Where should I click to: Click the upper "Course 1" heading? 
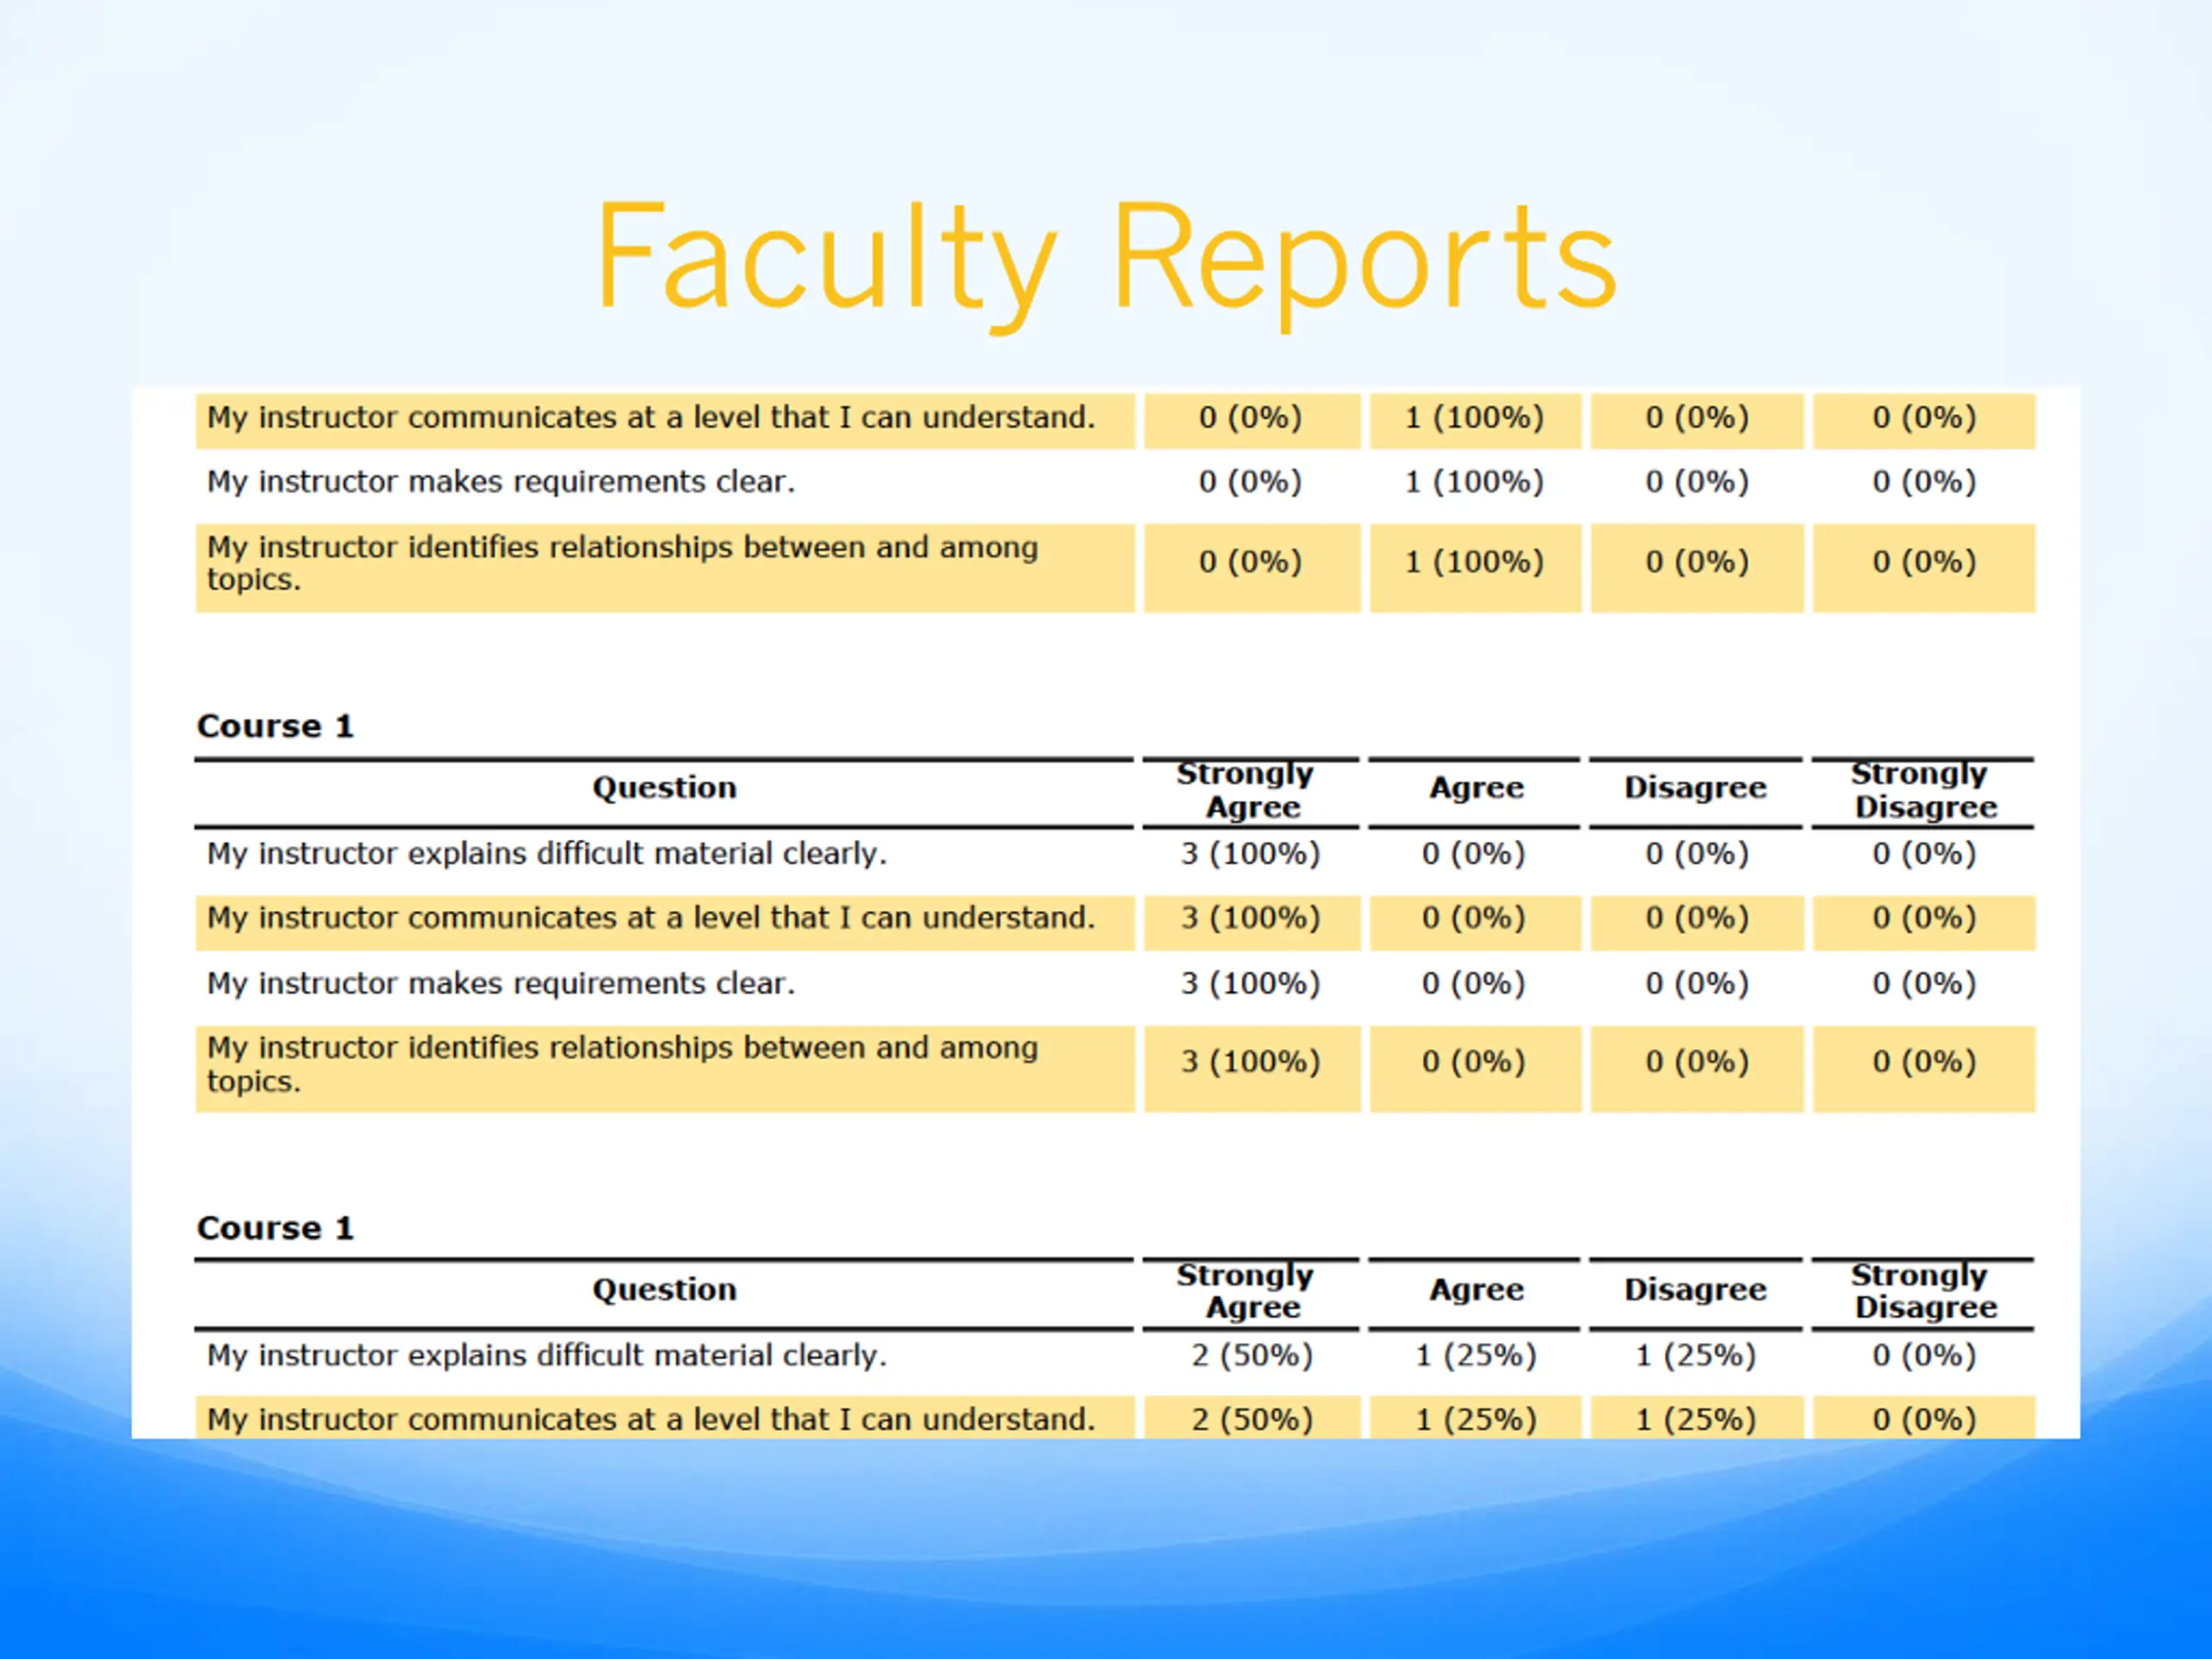pos(275,726)
